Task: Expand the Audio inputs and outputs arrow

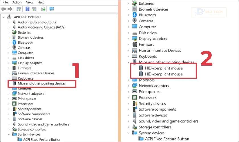Action: click(x=9, y=22)
